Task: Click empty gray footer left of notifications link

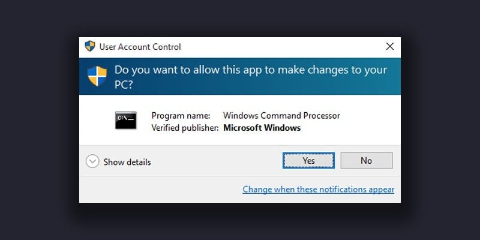Action: pos(159,190)
